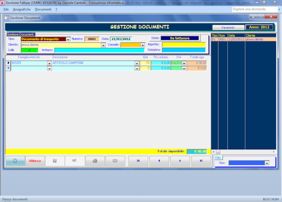Click the Totale riga cell € 90,00
This screenshot has height=202, width=282.
point(197,63)
